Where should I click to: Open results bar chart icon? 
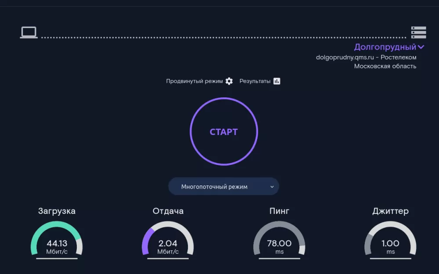pos(277,81)
